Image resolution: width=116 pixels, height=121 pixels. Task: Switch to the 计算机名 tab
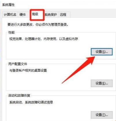pos(10,15)
